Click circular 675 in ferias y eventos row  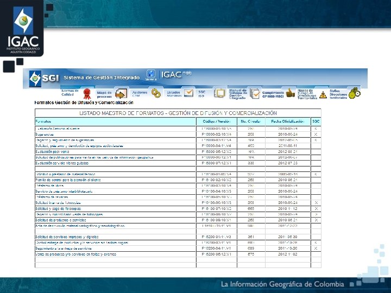point(251,254)
